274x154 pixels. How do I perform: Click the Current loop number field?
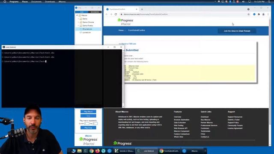[x=87, y=124]
